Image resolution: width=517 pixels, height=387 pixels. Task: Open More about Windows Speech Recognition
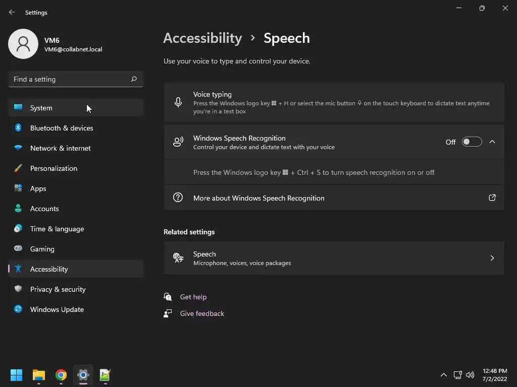(334, 198)
